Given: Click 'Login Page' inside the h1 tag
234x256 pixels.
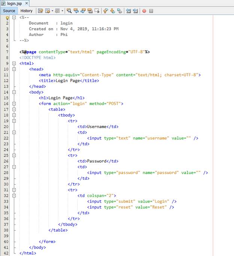Looking at the screenshot, I should (60, 98).
